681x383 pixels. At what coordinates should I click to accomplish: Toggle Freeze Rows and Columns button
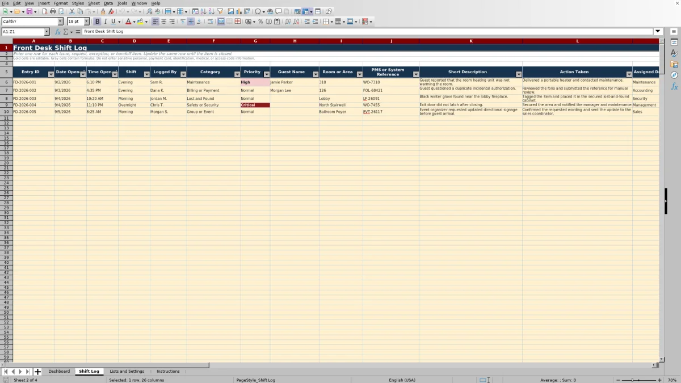point(305,11)
